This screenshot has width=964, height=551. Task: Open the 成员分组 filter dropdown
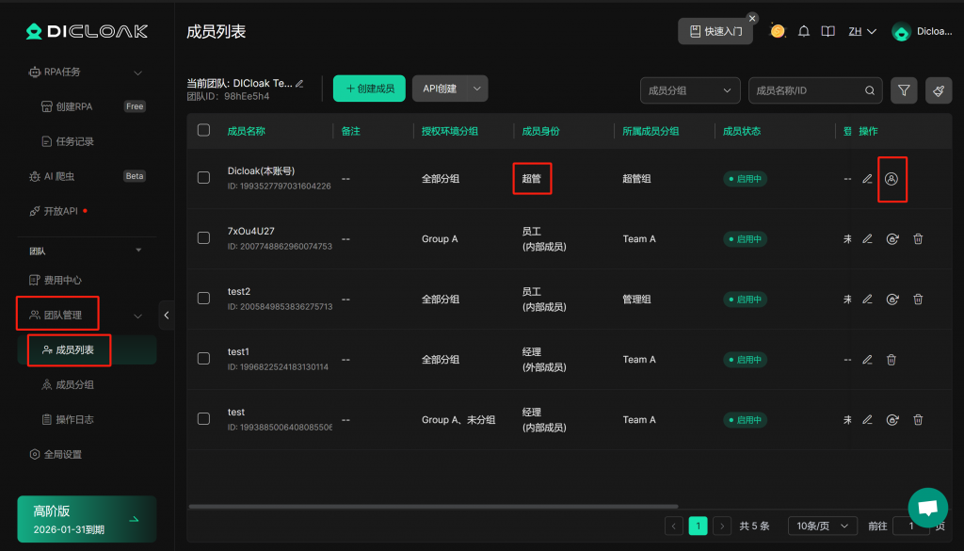tap(689, 90)
